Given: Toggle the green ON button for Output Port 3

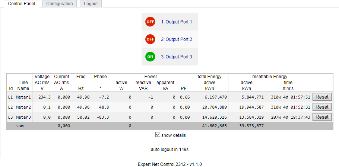Looking at the screenshot, I should click(x=150, y=57).
